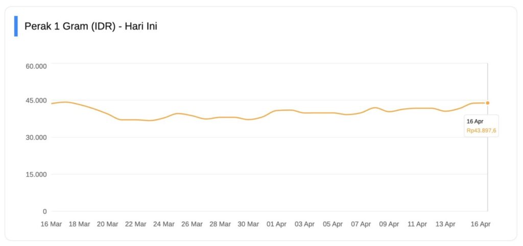523x246 pixels.
Task: Select the 05 Apr date on the x-axis
Action: (332, 224)
